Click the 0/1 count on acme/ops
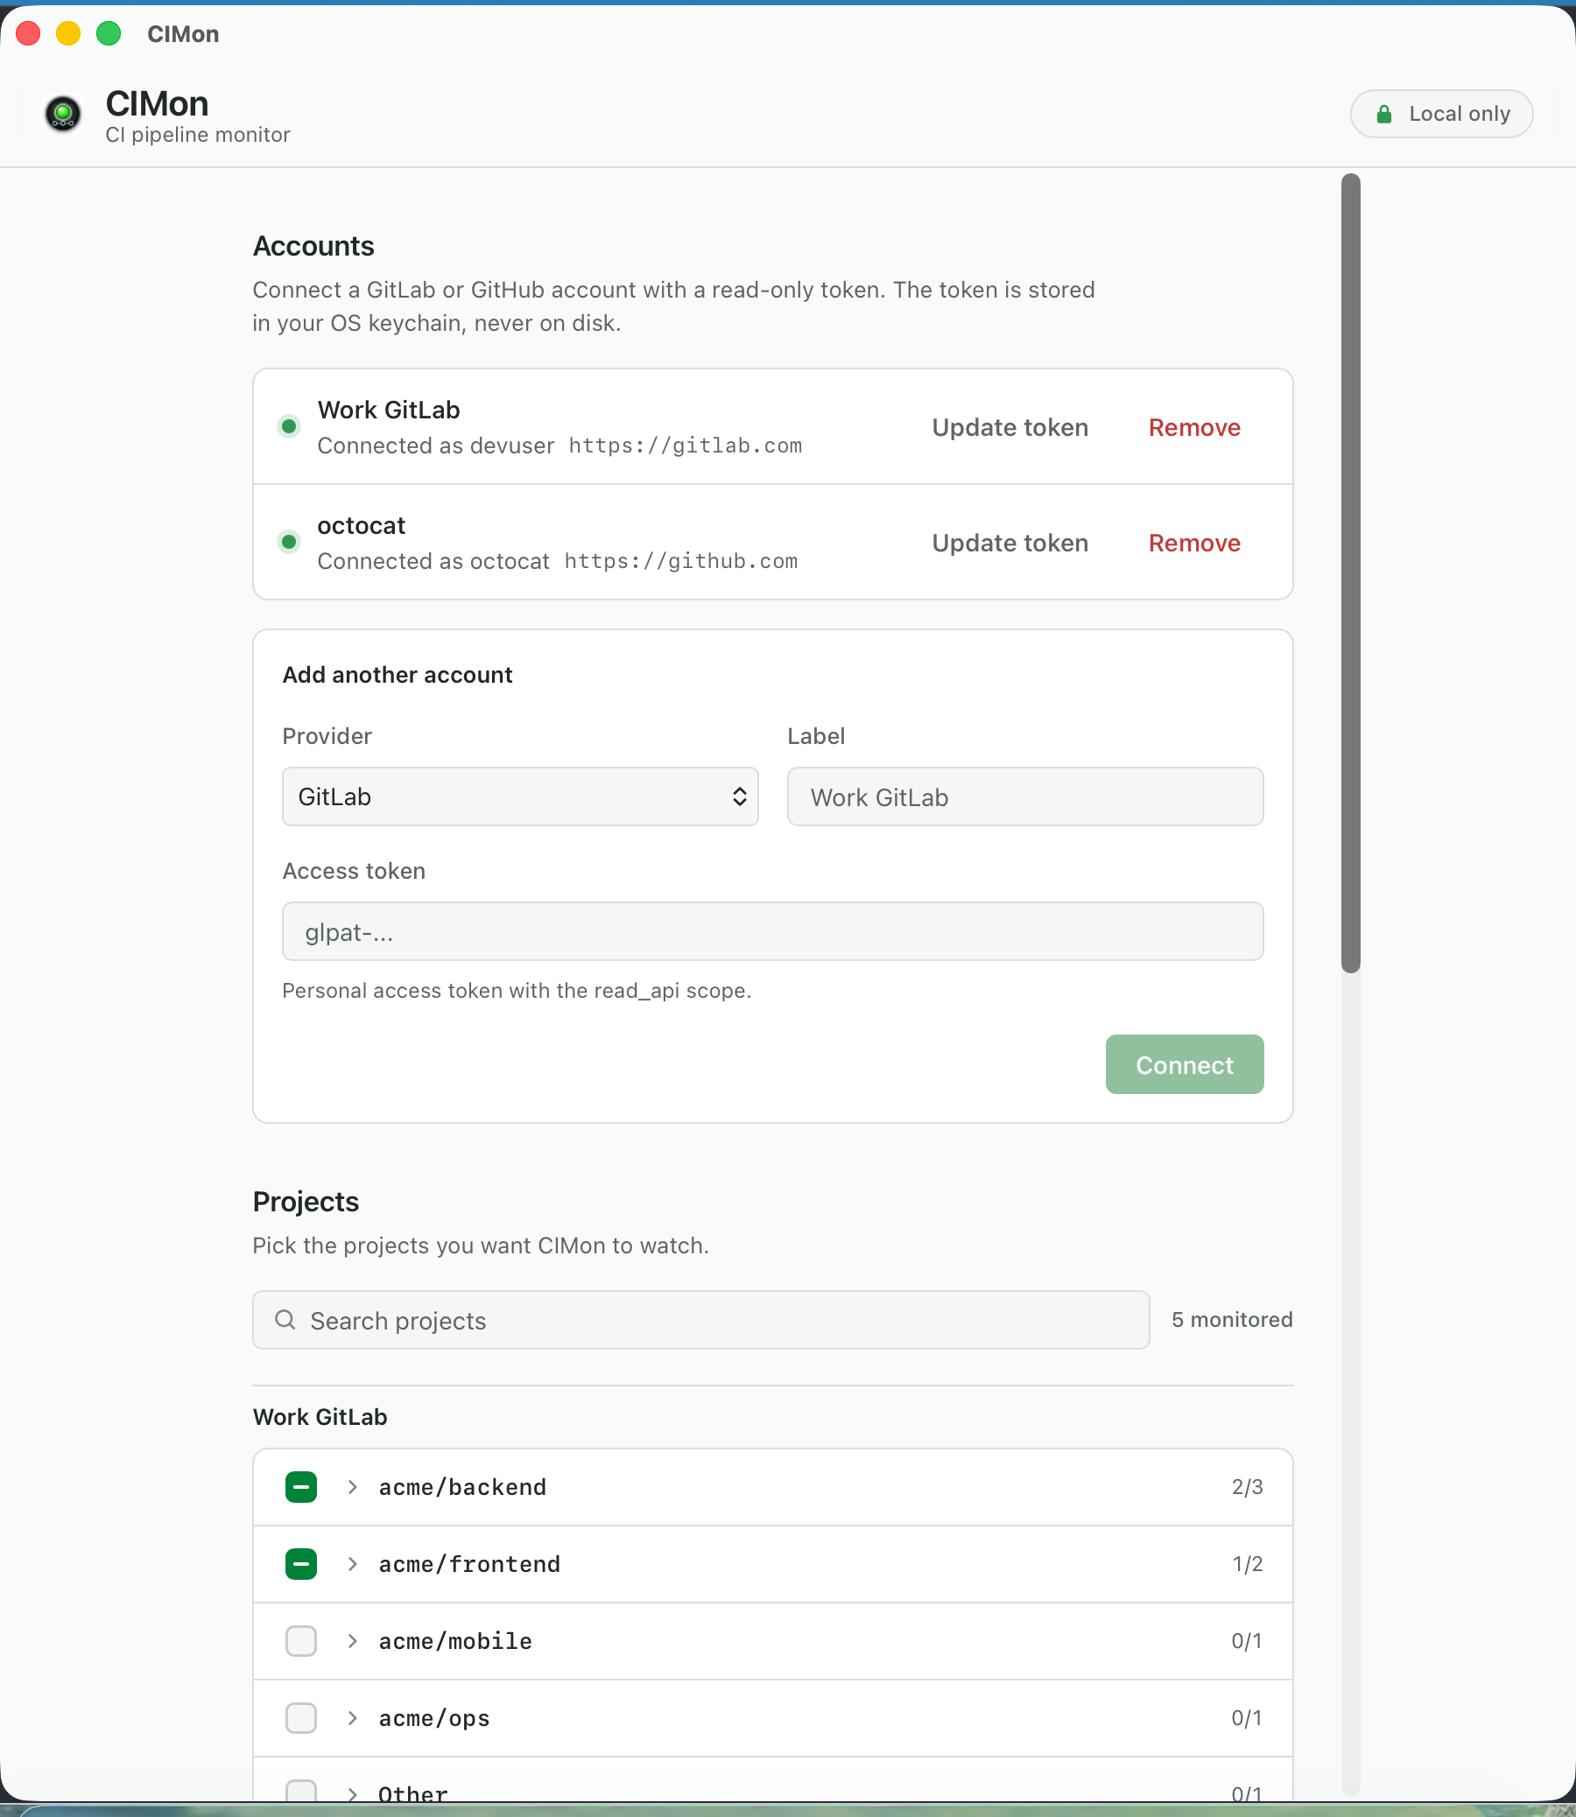 (1247, 1719)
